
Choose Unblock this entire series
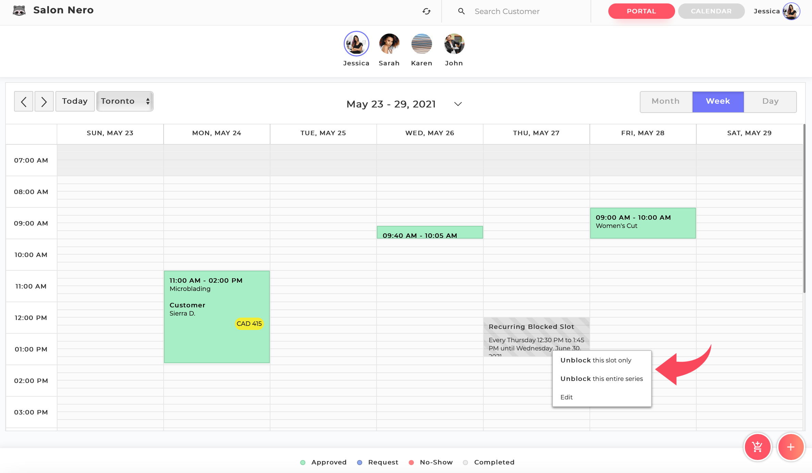601,379
